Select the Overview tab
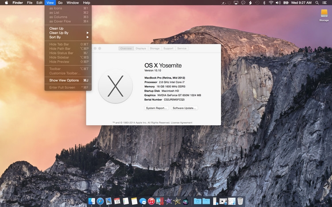332x207 pixels. click(x=126, y=48)
